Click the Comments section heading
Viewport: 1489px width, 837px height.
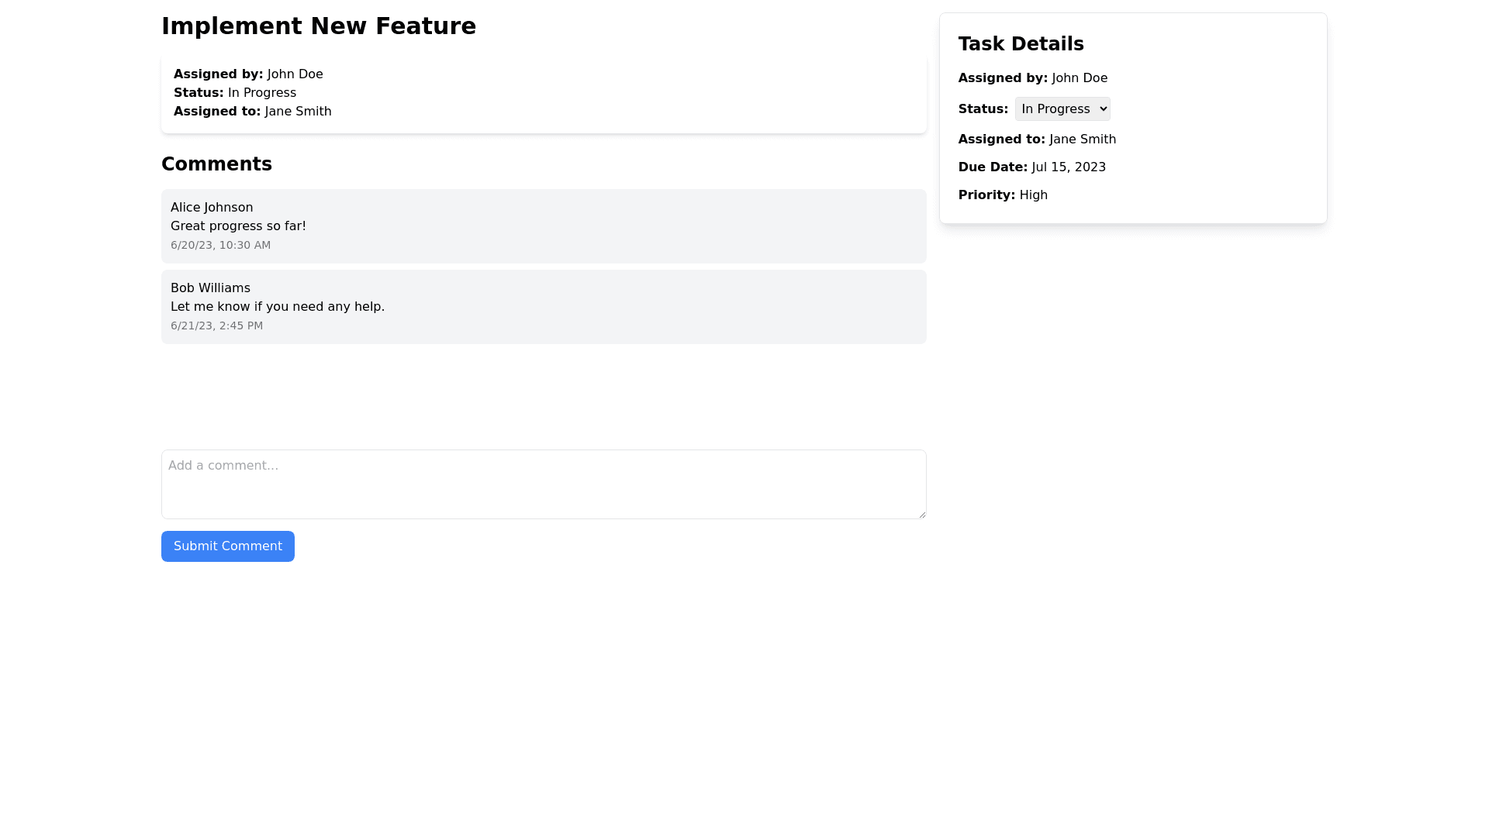point(216,164)
